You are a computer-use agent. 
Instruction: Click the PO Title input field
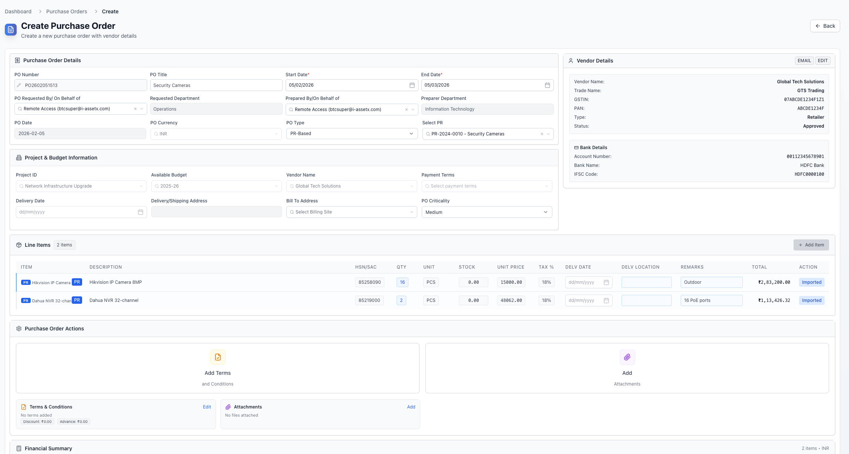pyautogui.click(x=216, y=85)
